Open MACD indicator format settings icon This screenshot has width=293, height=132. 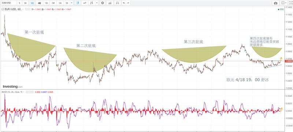click(x=29, y=92)
